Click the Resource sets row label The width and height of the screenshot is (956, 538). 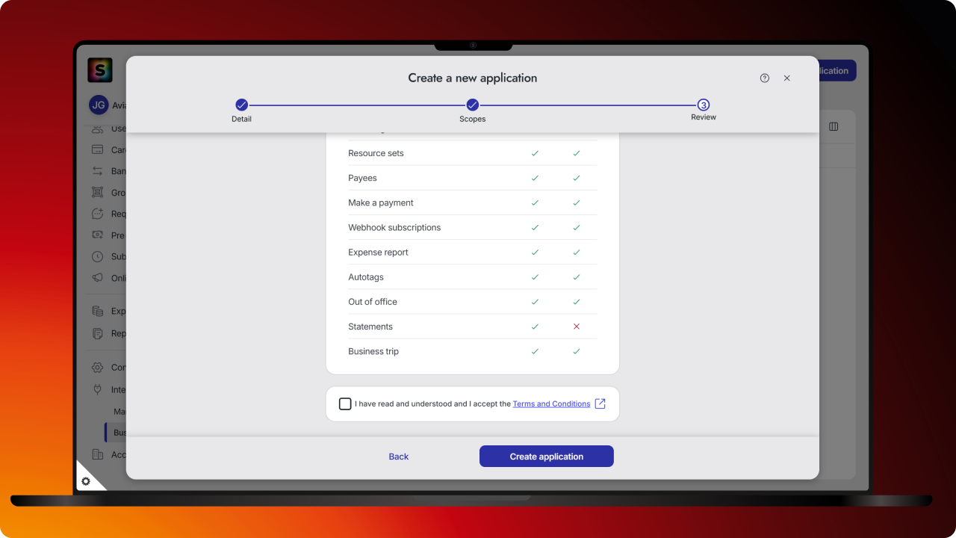376,153
